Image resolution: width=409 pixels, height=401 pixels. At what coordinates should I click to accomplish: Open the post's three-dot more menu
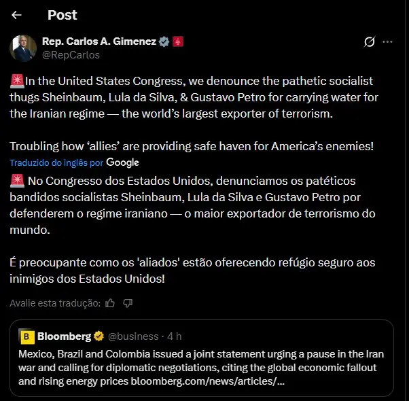coord(388,42)
